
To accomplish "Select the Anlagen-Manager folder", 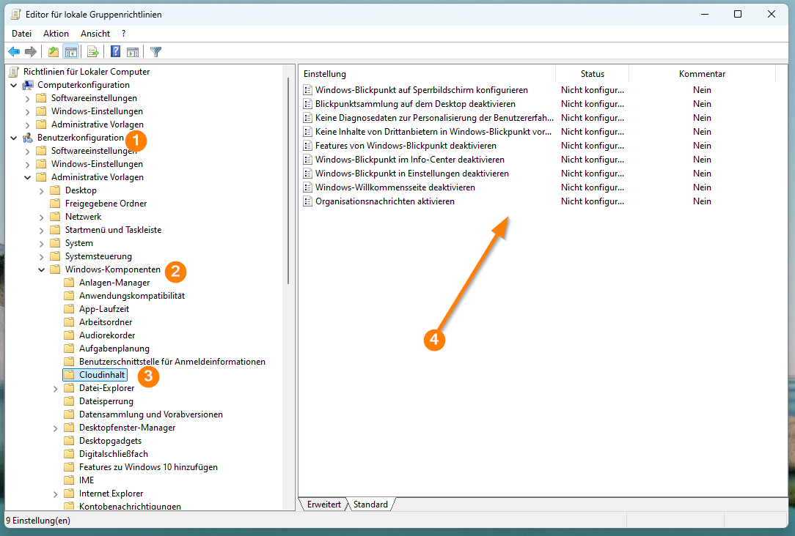I will [x=114, y=283].
